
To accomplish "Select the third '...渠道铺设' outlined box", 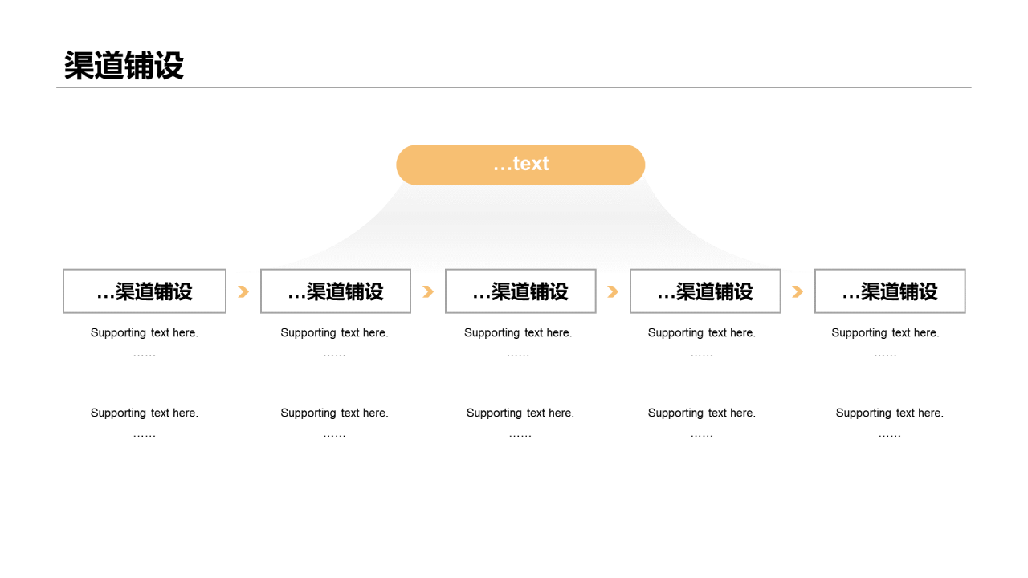I will (x=520, y=291).
